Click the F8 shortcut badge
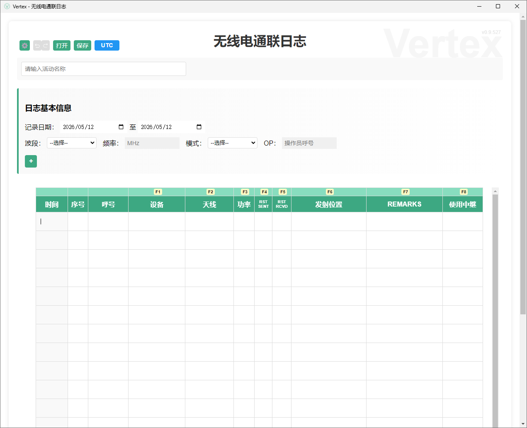Screen dimensions: 527x428 tap(464, 192)
